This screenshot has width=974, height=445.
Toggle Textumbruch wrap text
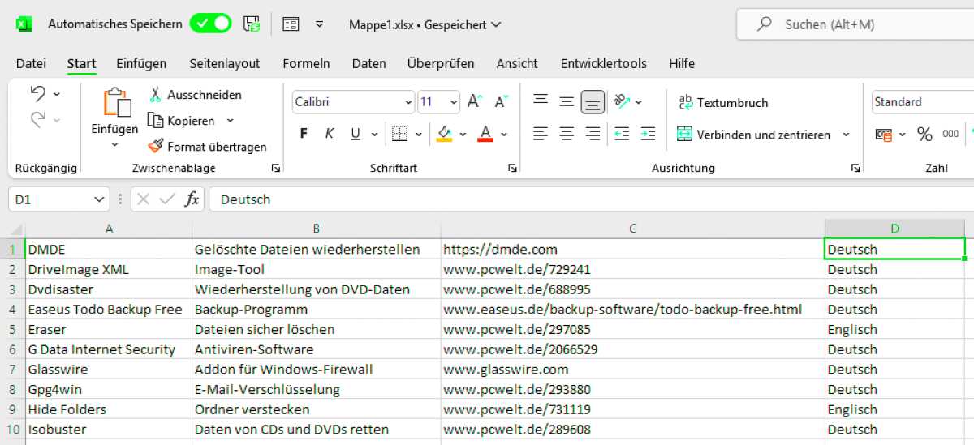(x=722, y=103)
